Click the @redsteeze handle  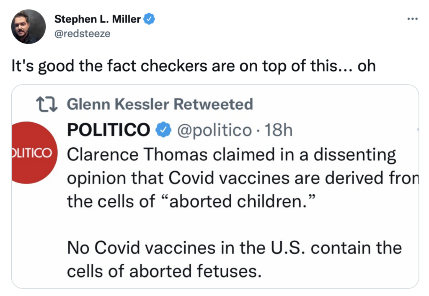coord(82,33)
